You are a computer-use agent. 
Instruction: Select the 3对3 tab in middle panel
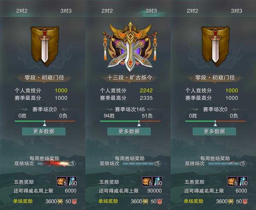click(151, 11)
